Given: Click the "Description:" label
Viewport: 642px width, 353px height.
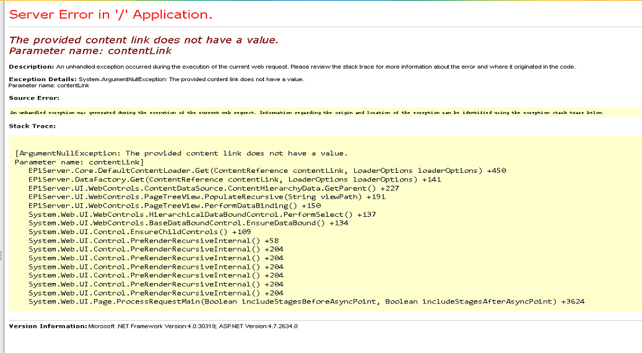Looking at the screenshot, I should click(32, 66).
